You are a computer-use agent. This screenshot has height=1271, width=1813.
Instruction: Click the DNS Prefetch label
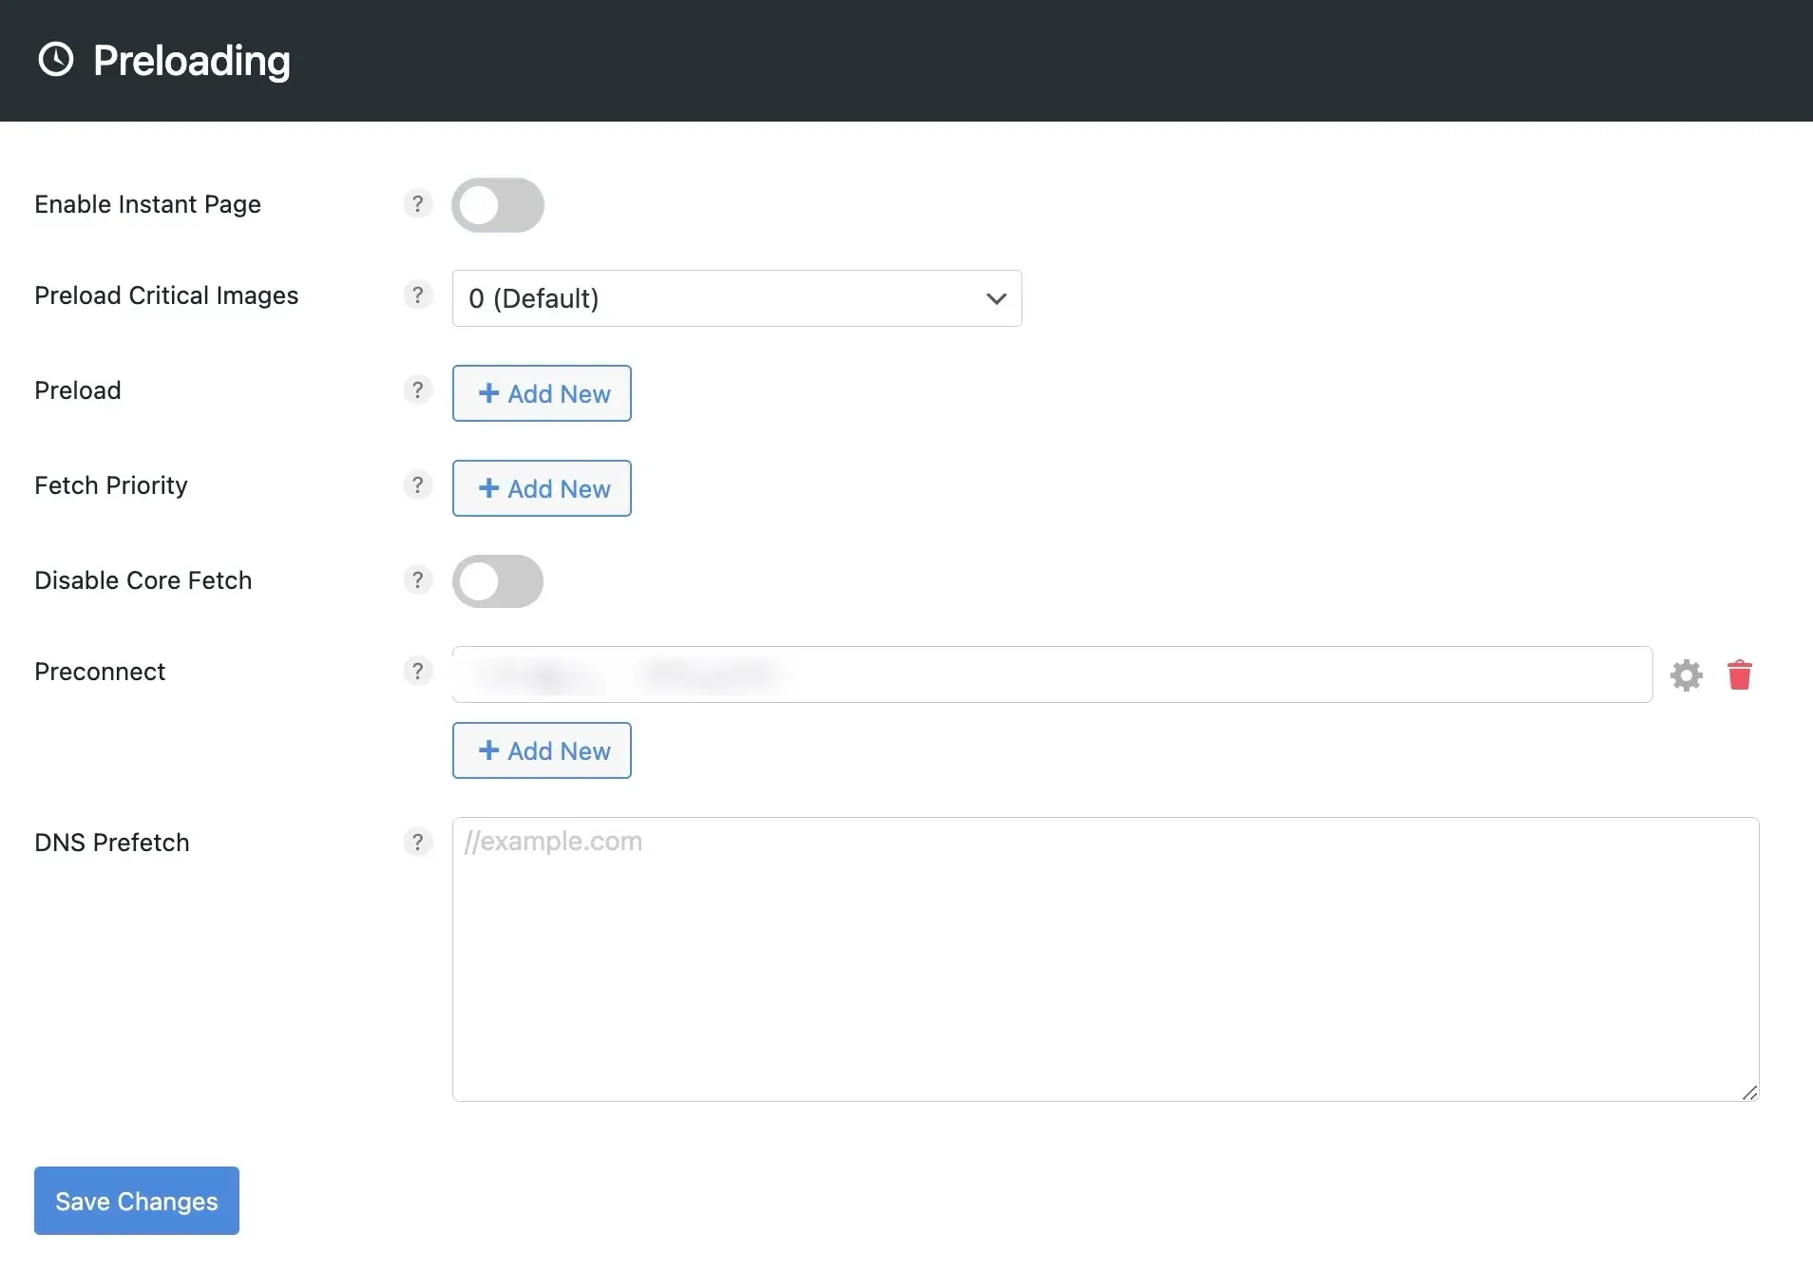(112, 843)
